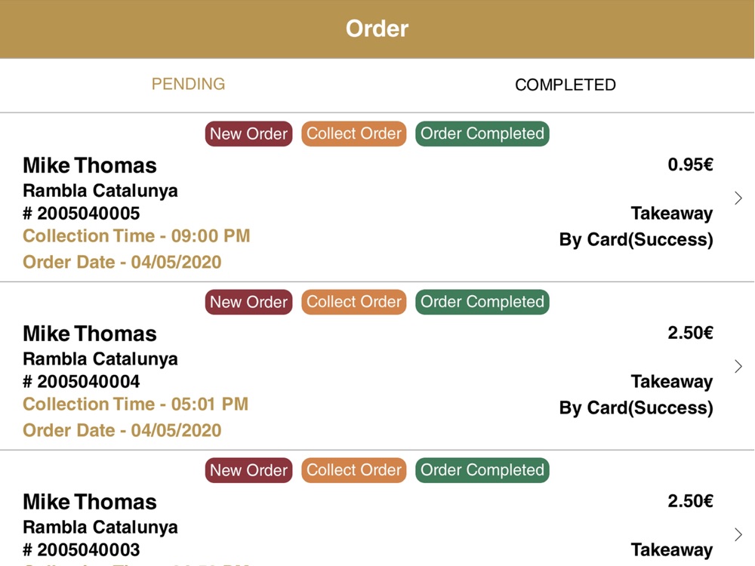Image resolution: width=755 pixels, height=566 pixels.
Task: Open order 2005040004 details chevron
Action: [x=738, y=366]
